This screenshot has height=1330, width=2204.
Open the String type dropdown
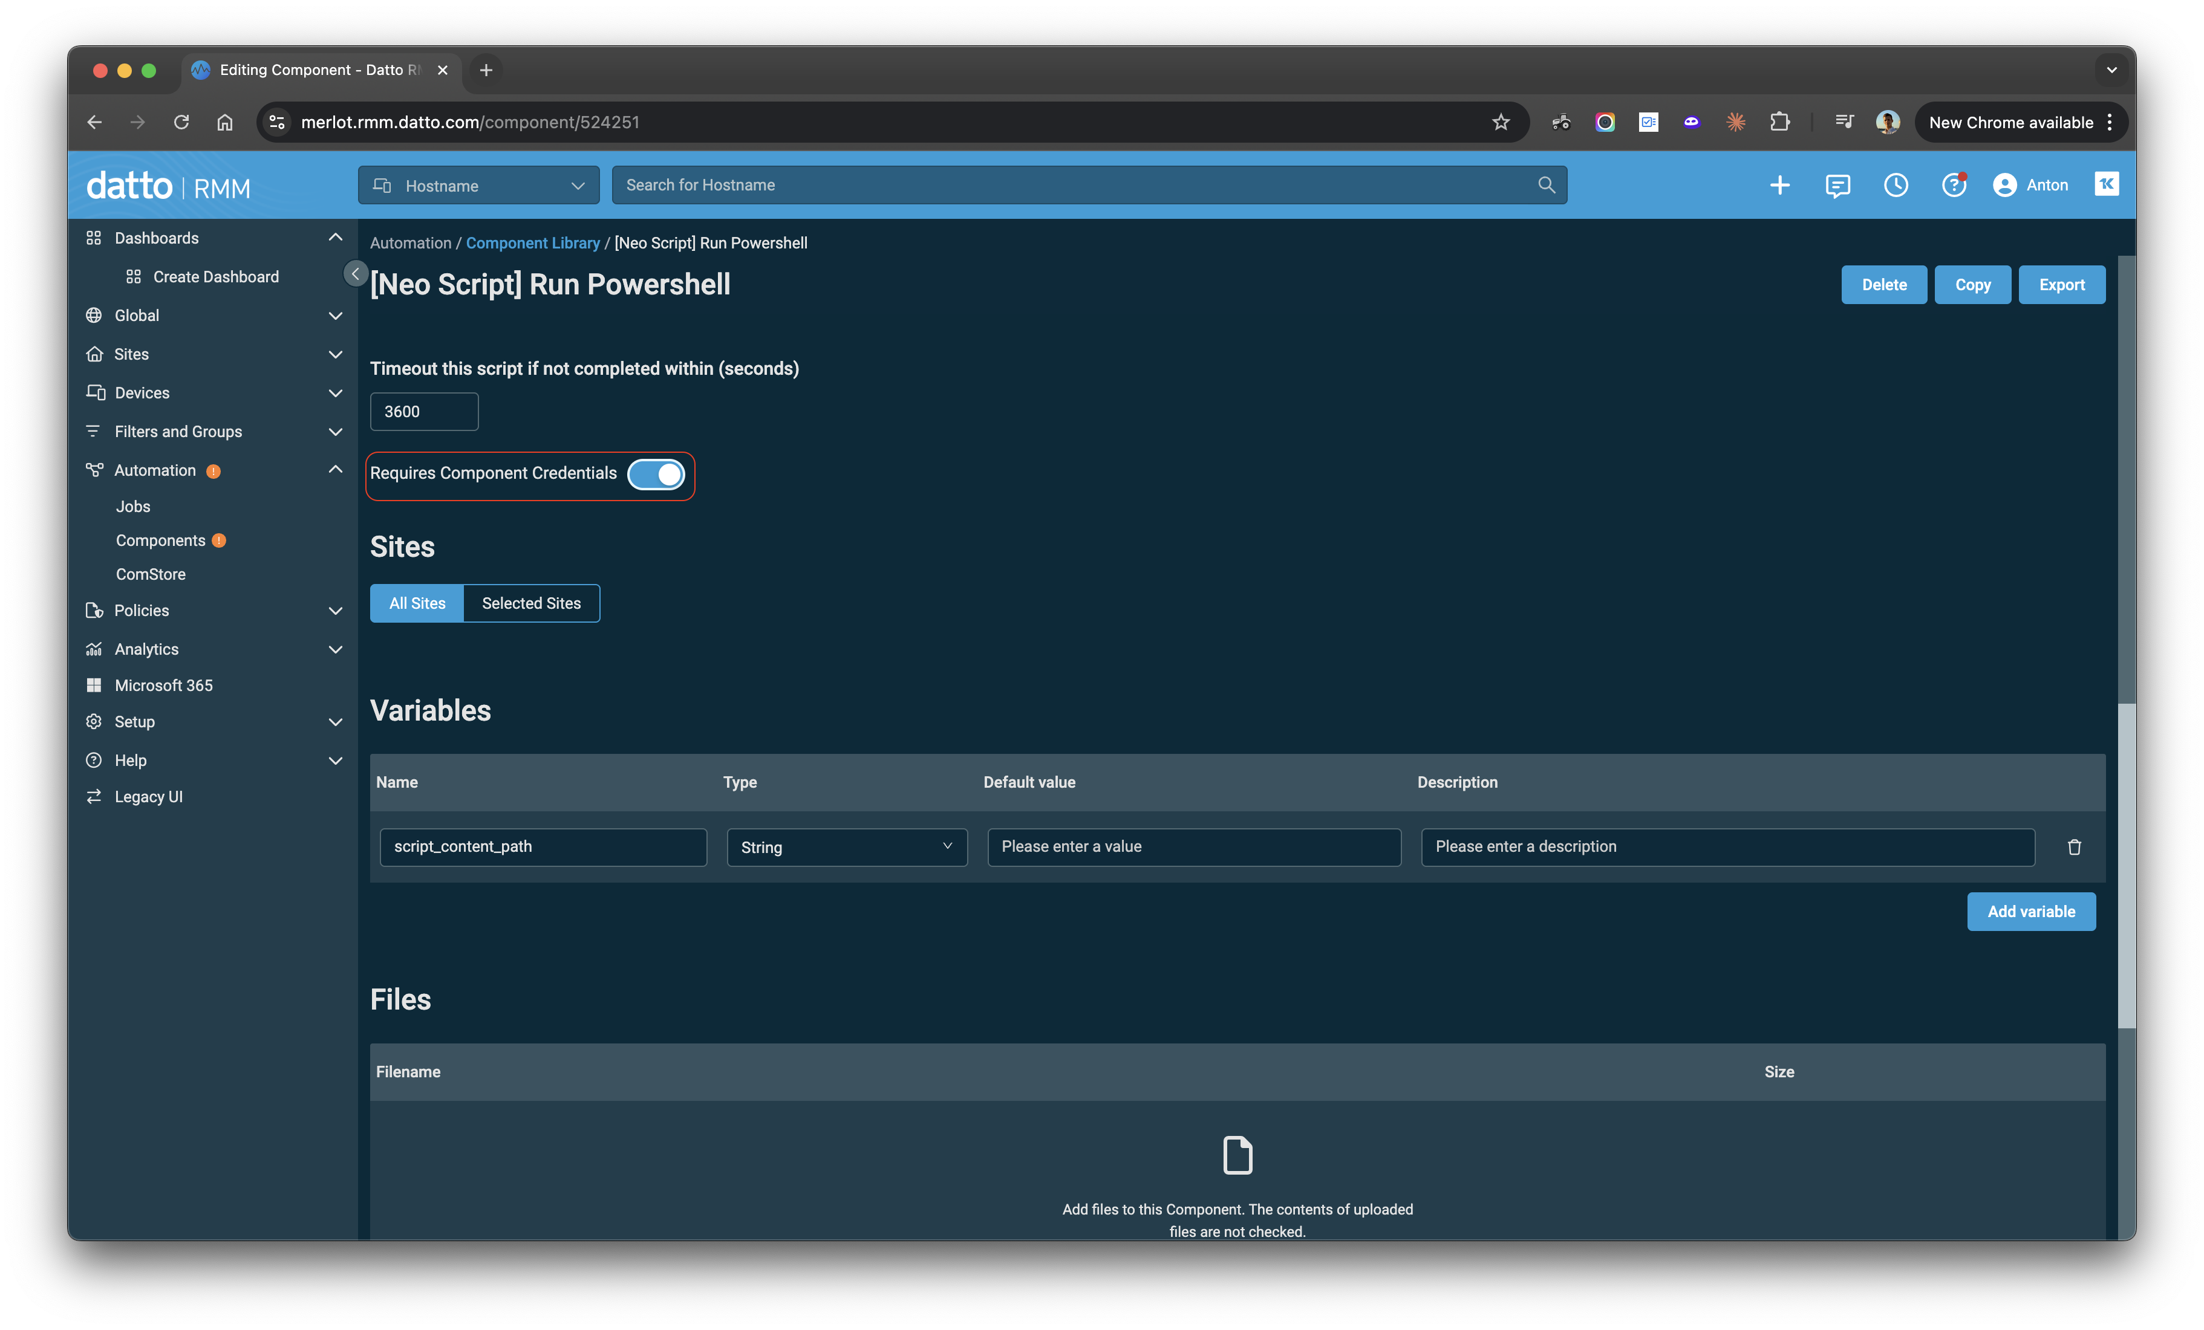846,848
